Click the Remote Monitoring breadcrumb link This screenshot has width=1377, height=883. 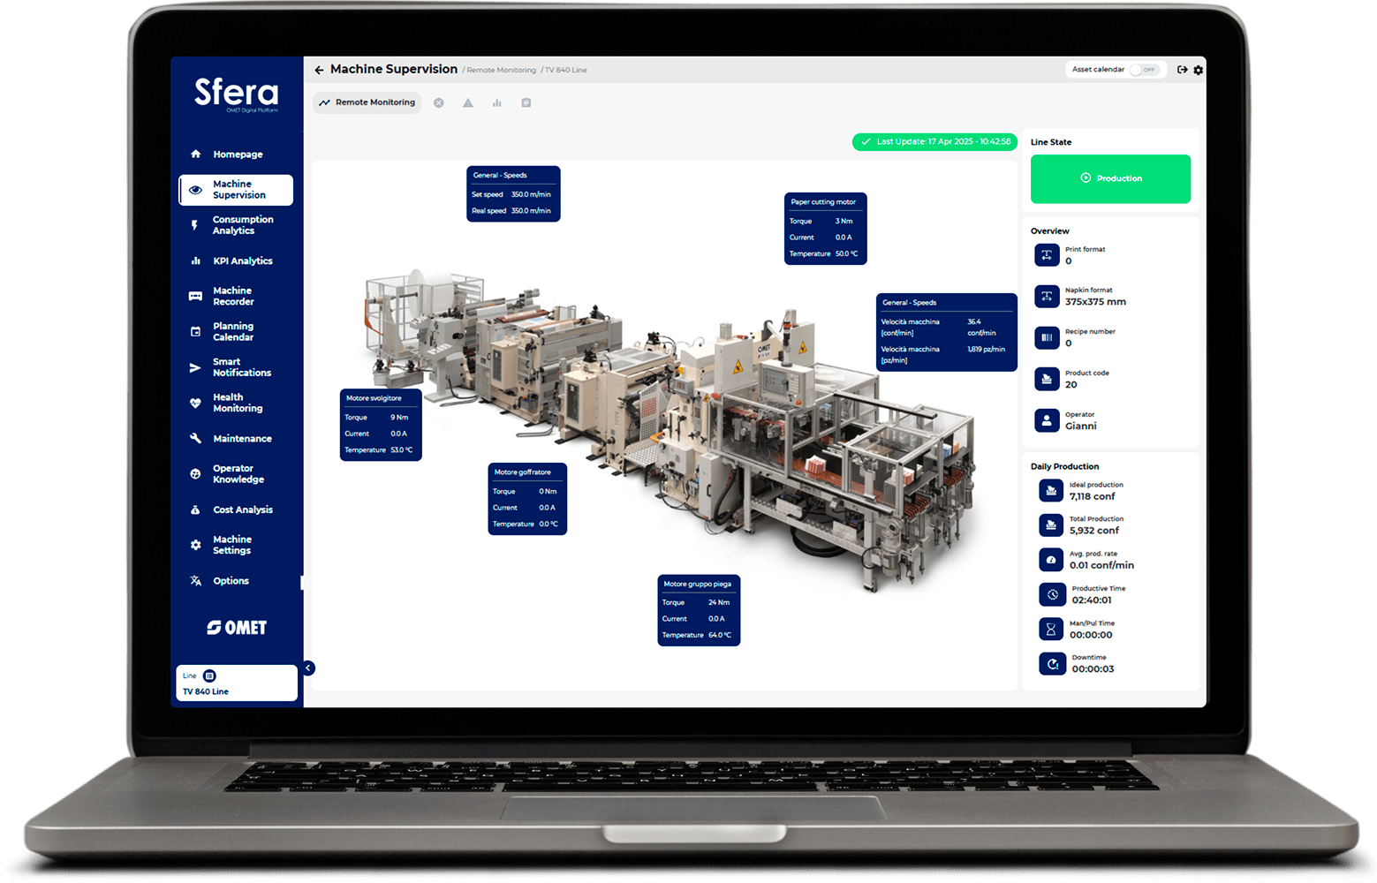(501, 71)
